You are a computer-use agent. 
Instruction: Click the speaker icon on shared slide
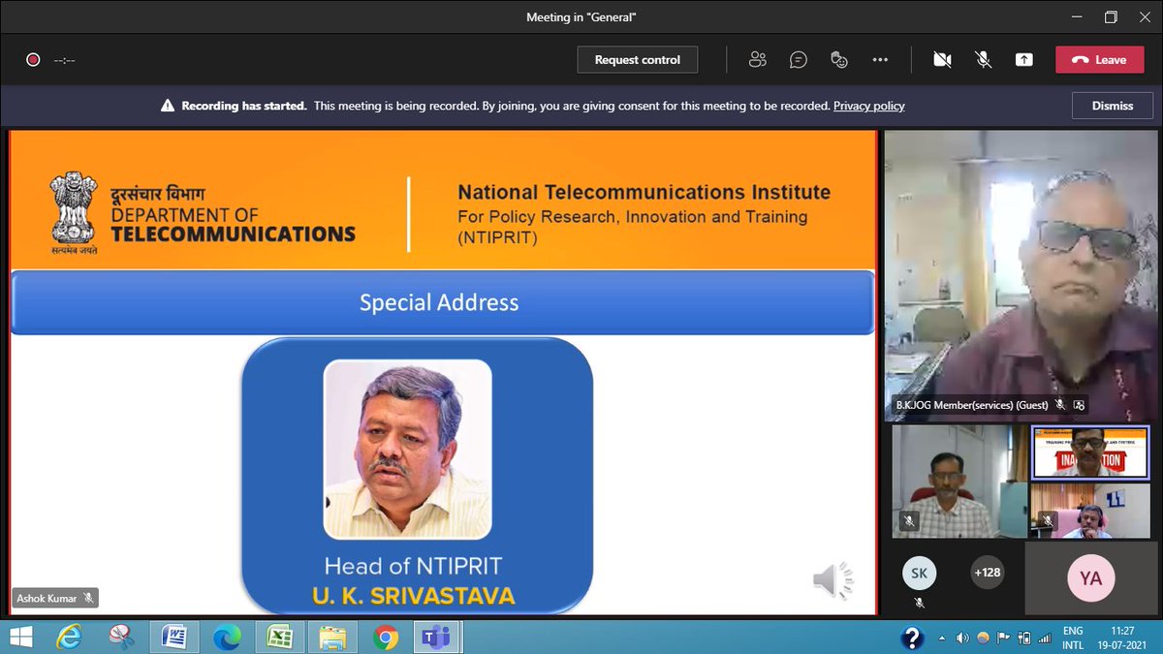click(x=833, y=579)
